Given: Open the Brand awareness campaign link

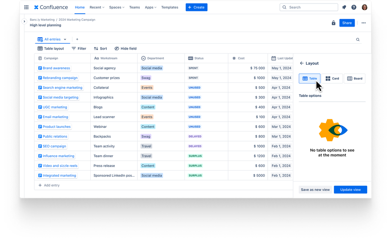Looking at the screenshot, I should click(x=56, y=68).
